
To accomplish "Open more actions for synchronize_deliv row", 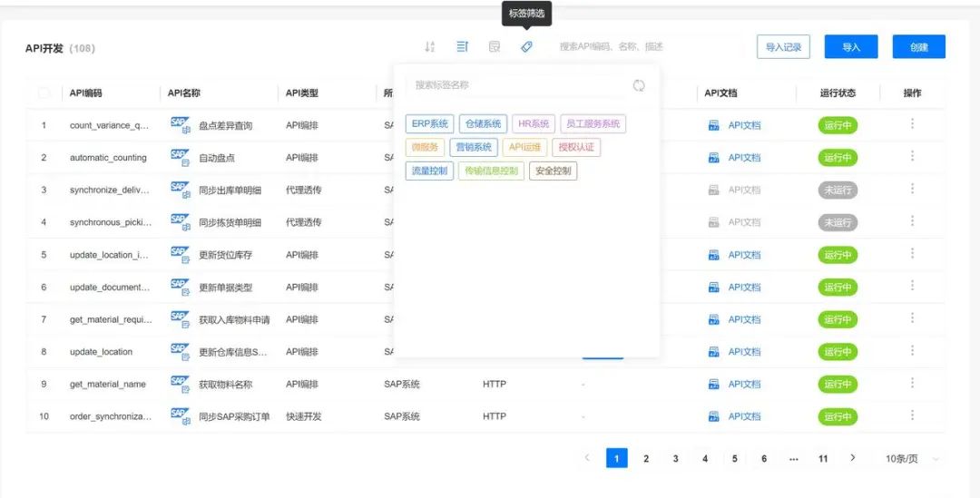I will pyautogui.click(x=913, y=188).
